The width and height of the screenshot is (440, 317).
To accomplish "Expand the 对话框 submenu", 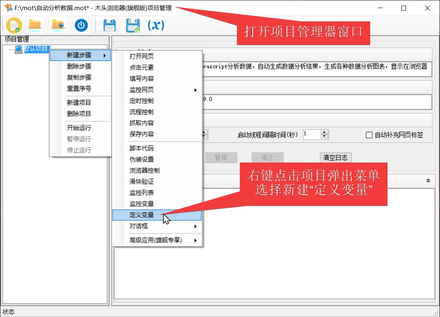I will (x=157, y=226).
